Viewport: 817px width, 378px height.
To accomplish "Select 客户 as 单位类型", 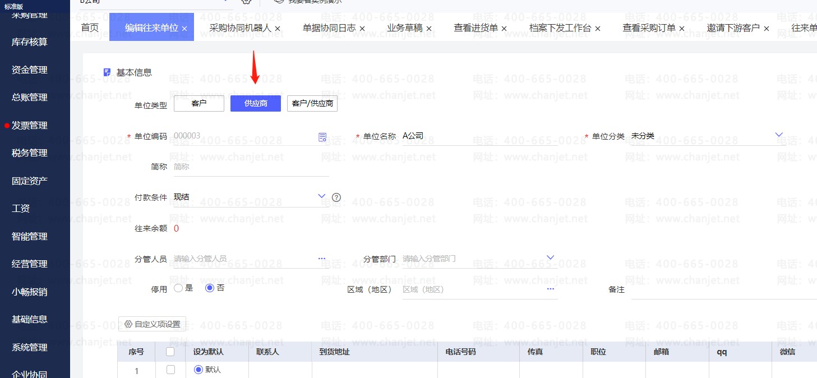I will pos(199,104).
